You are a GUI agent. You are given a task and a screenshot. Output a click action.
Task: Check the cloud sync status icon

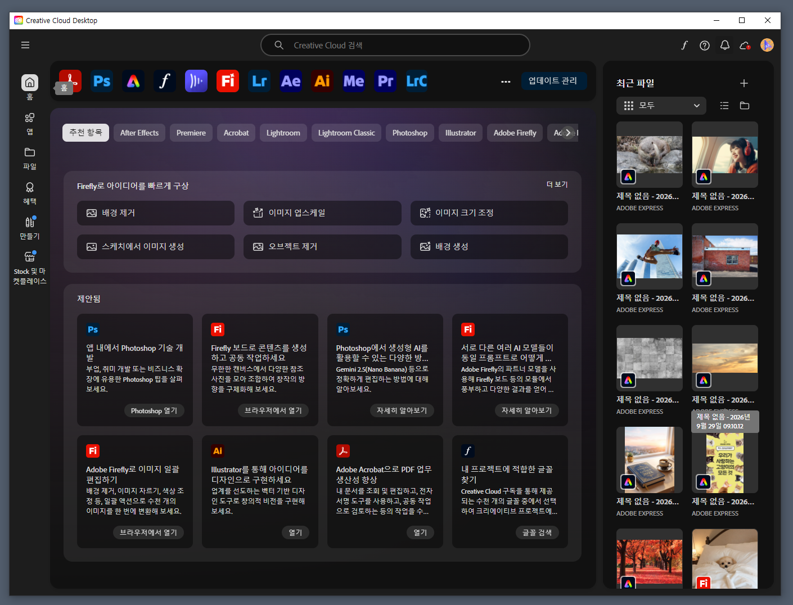pos(745,45)
